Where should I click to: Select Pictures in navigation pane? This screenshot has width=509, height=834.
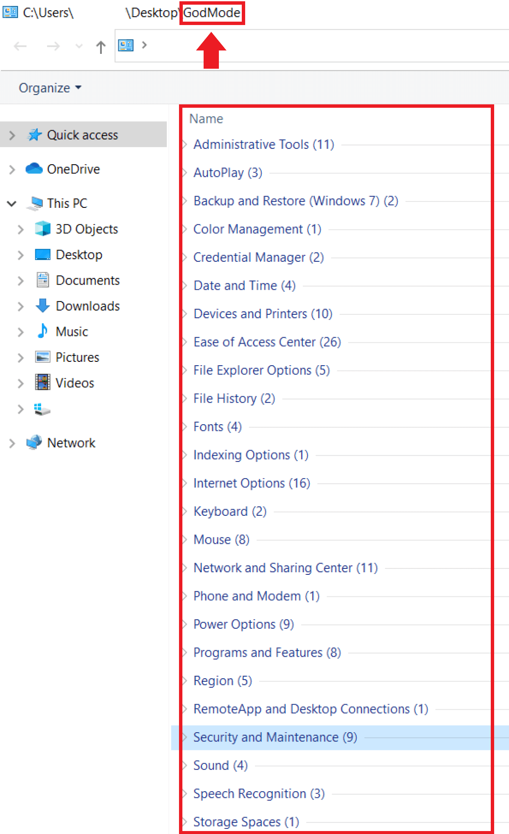(77, 357)
